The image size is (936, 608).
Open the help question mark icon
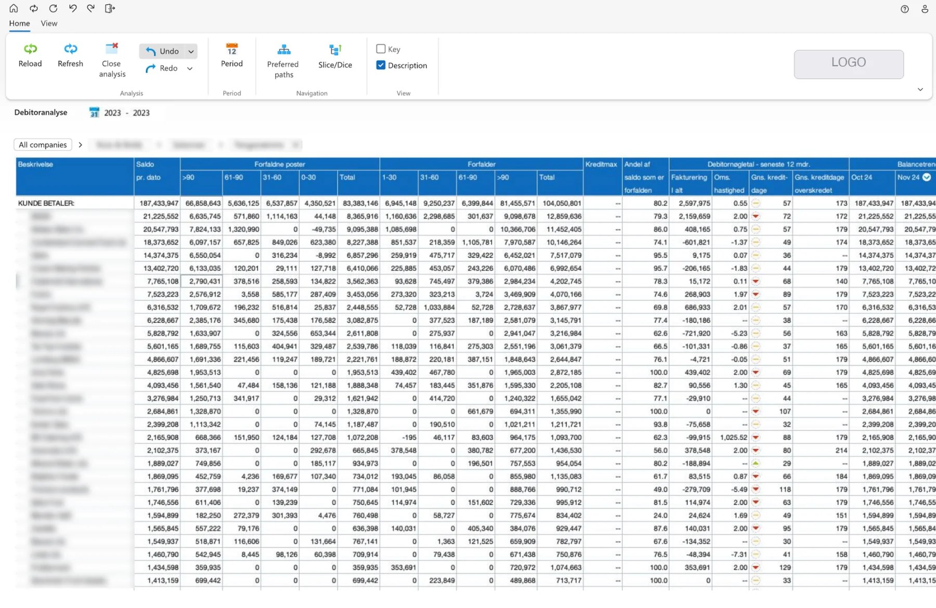click(905, 9)
